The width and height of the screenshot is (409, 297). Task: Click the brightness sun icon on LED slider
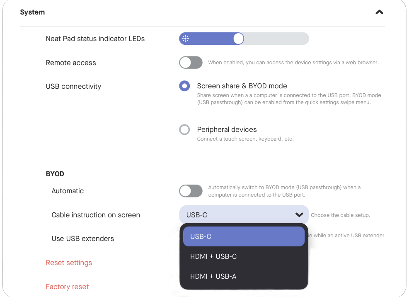186,39
